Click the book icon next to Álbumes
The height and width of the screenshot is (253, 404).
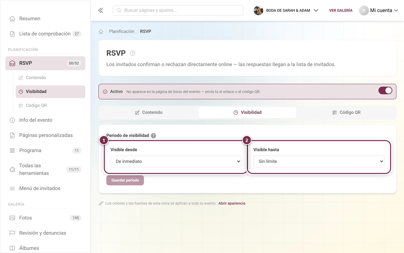12,248
